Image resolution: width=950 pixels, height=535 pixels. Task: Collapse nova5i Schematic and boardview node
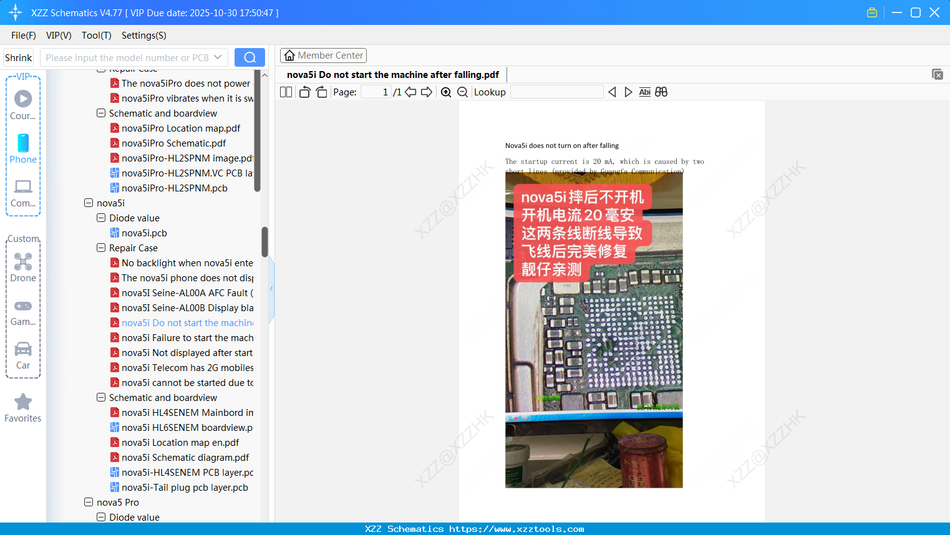pyautogui.click(x=101, y=397)
